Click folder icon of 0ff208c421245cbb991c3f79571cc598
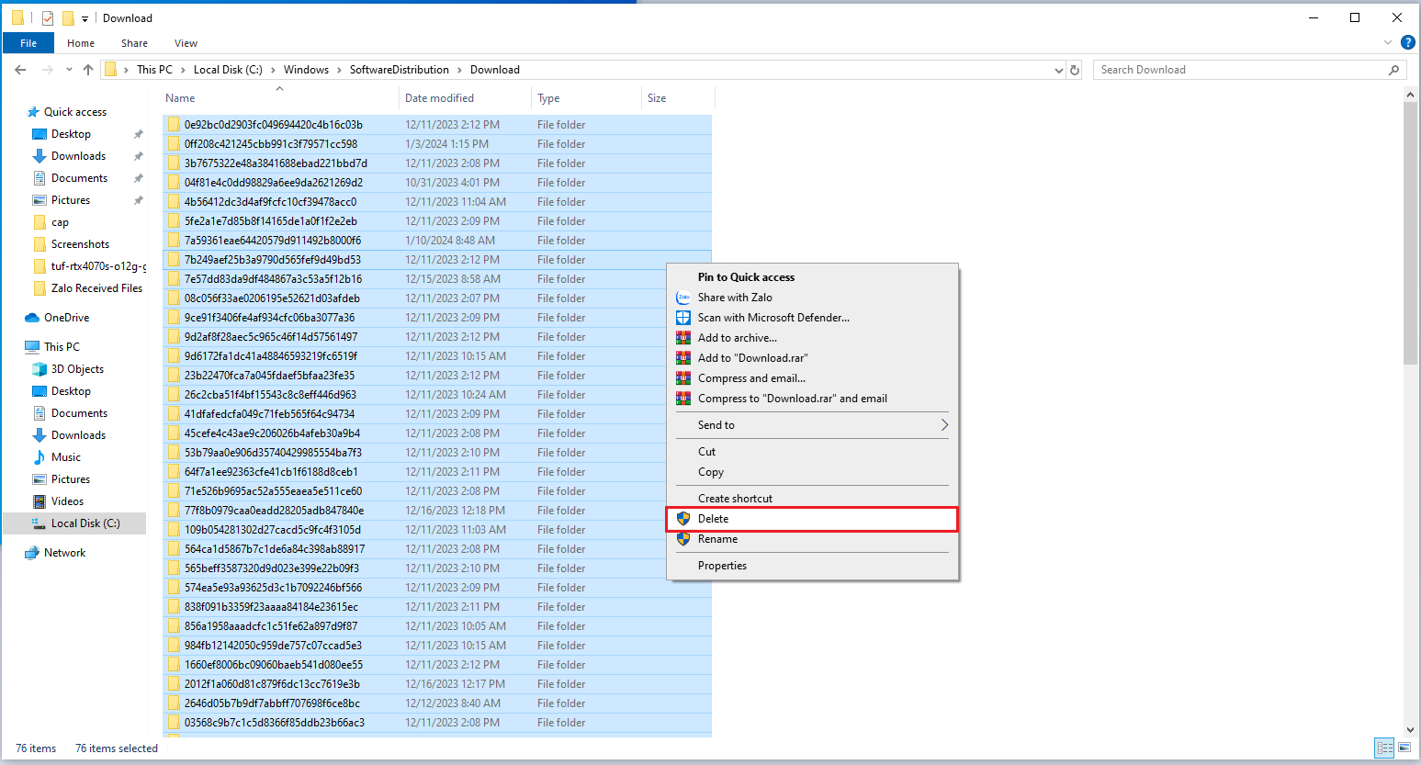Screen dimensions: 1421x765 174,144
